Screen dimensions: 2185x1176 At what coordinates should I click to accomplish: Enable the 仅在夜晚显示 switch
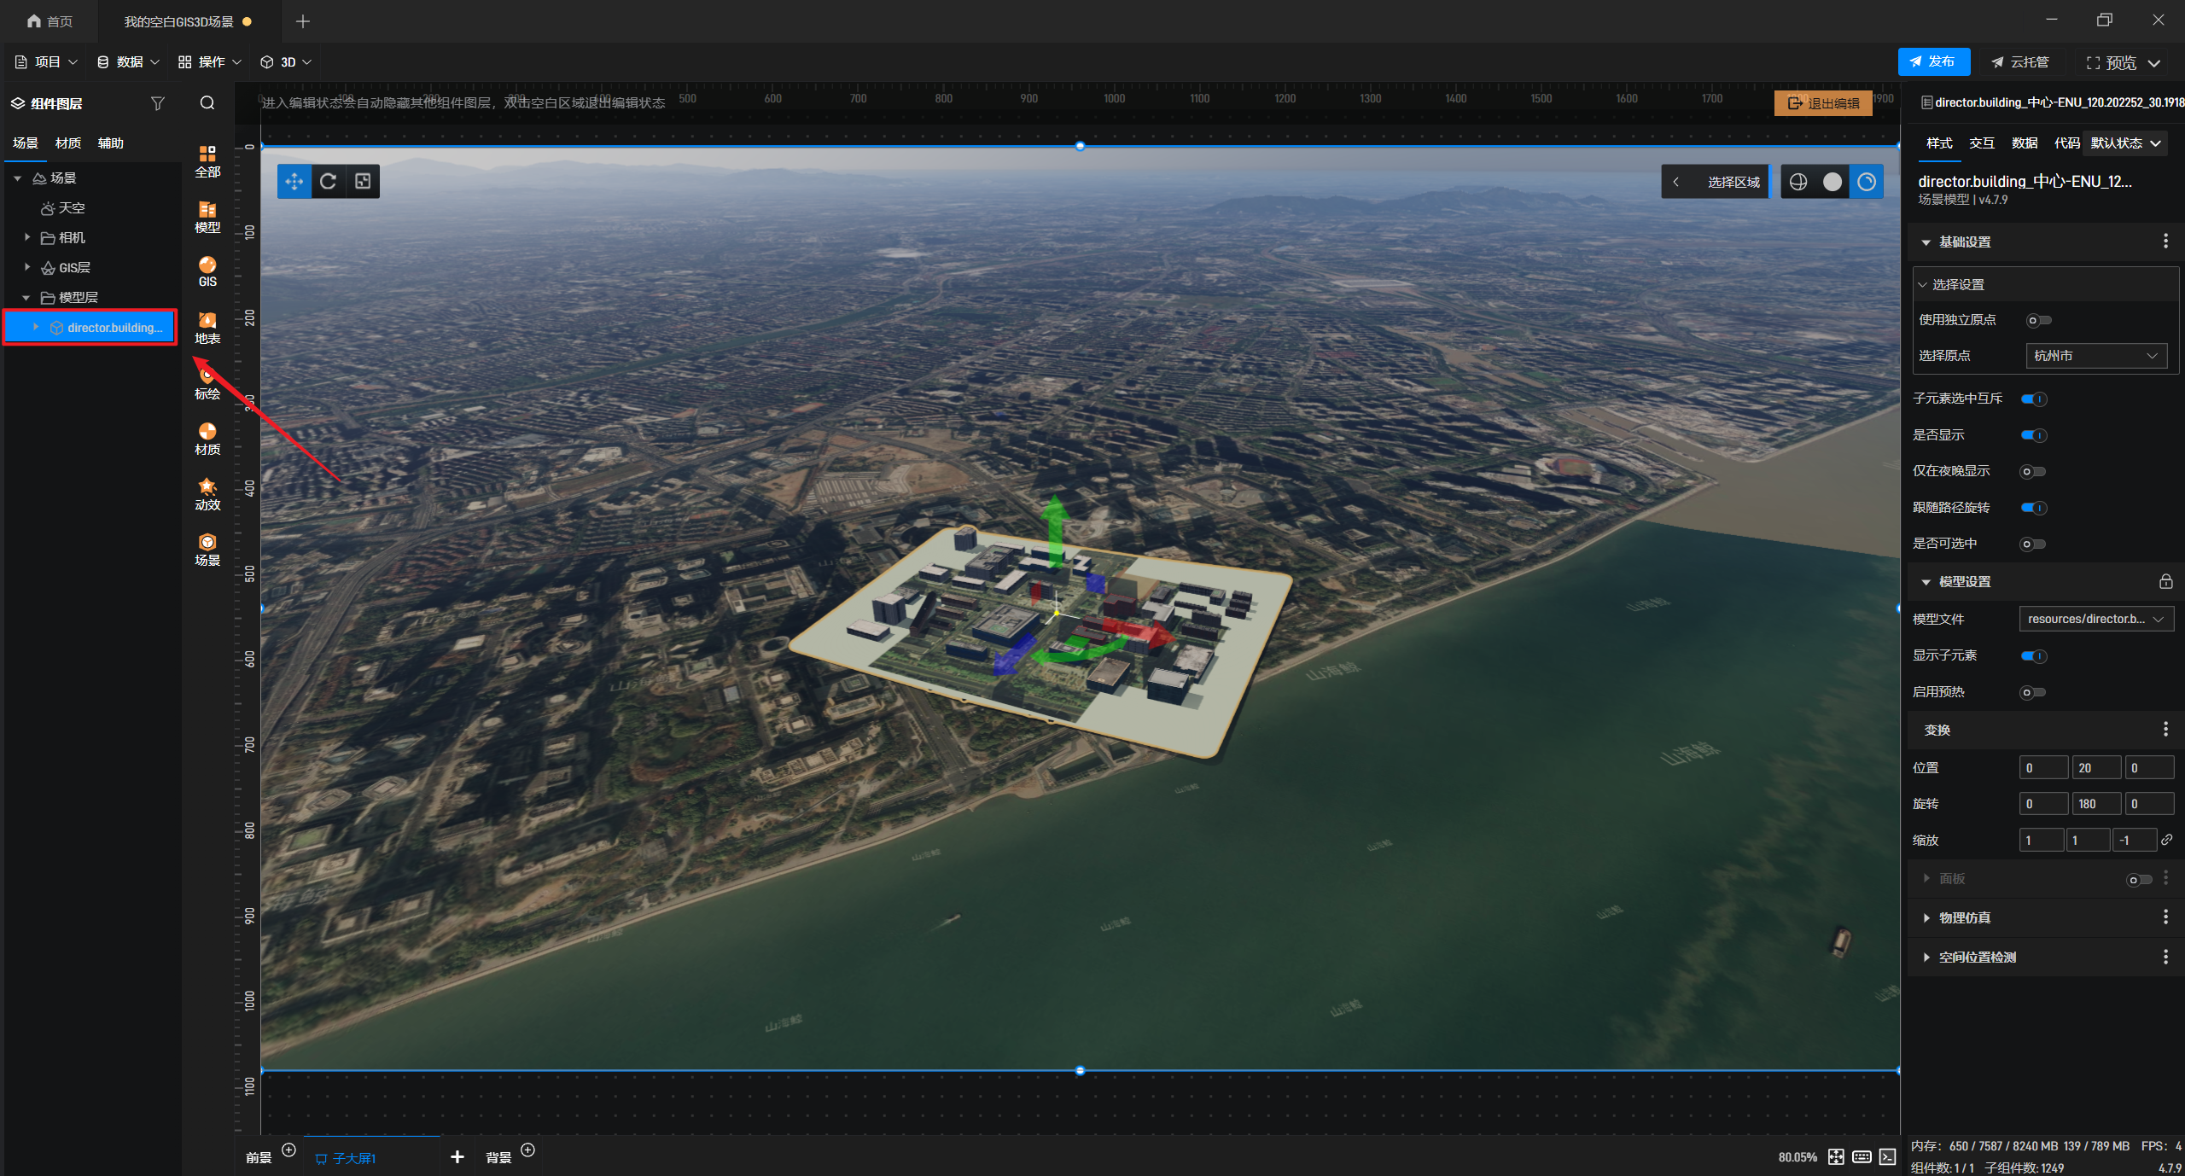pos(2033,471)
